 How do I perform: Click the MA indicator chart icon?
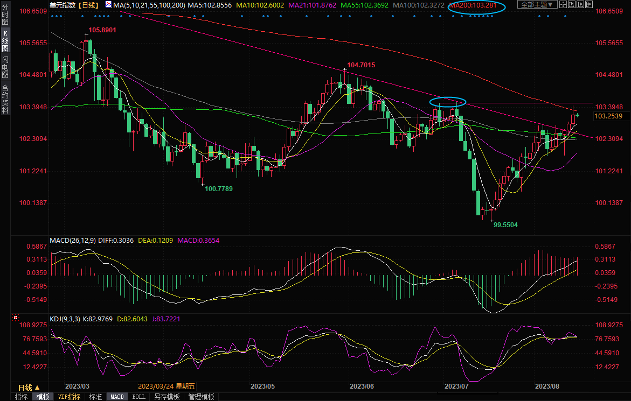coord(108,5)
